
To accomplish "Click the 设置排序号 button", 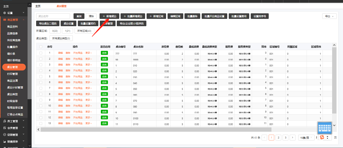I will (260, 16).
